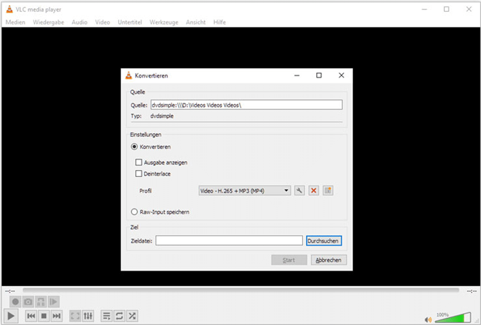The height and width of the screenshot is (325, 481).
Task: Open the Ansicht menu
Action: (x=196, y=22)
